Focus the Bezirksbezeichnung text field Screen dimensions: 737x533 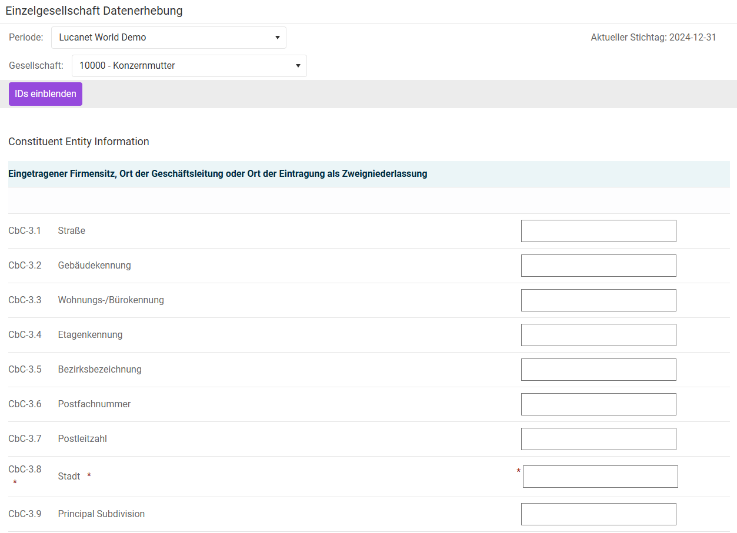(598, 370)
